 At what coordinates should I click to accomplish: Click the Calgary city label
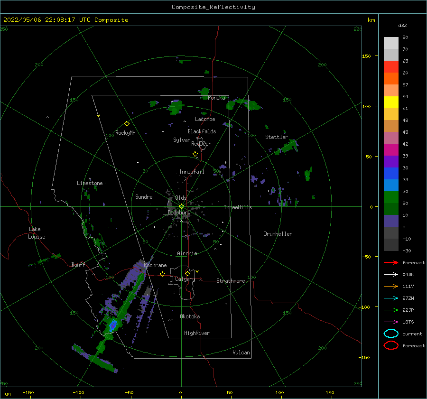point(185,279)
